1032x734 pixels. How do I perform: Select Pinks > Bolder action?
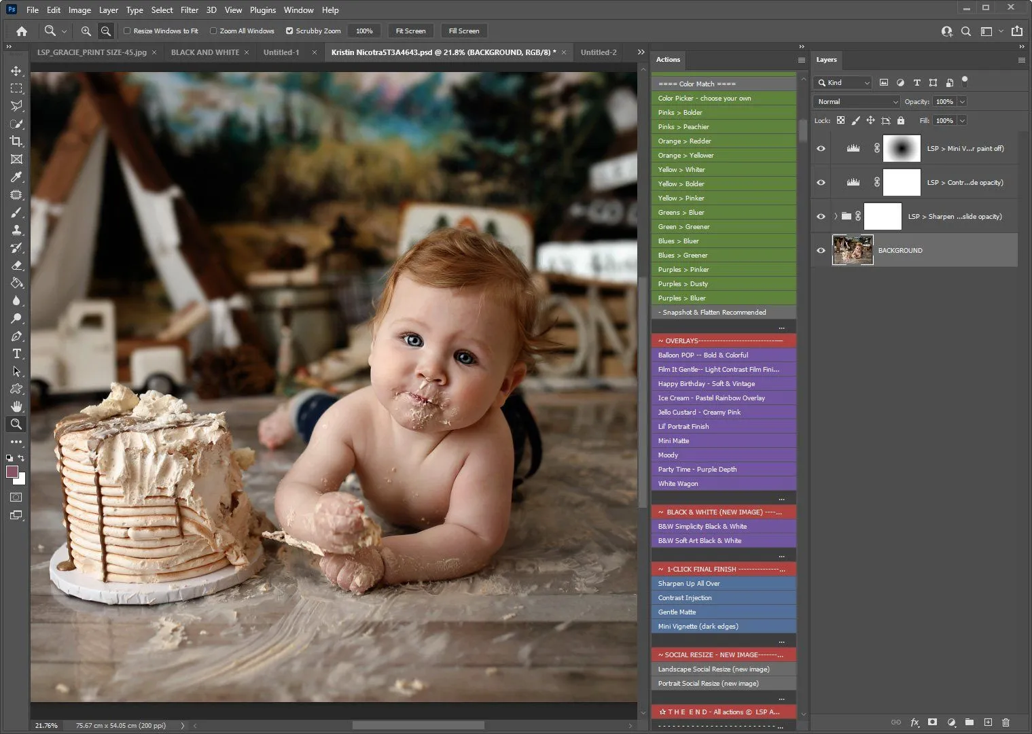[724, 112]
